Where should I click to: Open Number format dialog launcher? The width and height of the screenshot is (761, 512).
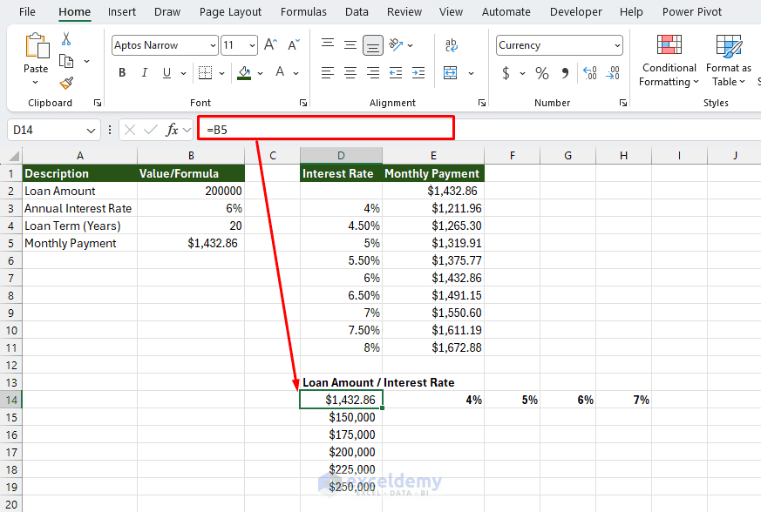623,103
